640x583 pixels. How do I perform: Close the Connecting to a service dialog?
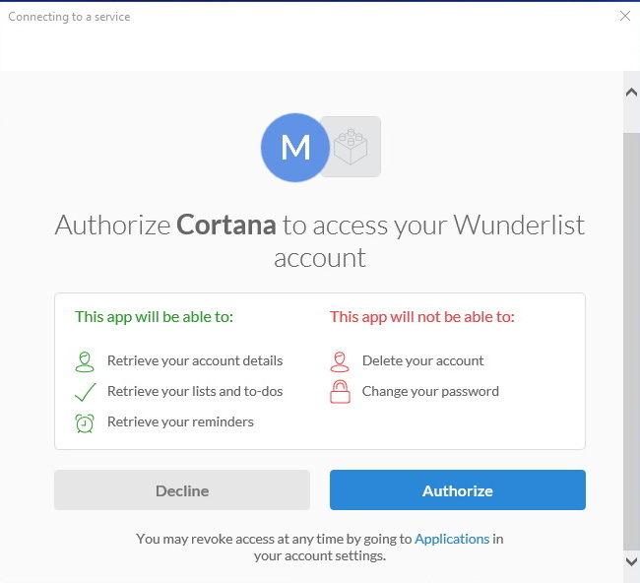(625, 16)
